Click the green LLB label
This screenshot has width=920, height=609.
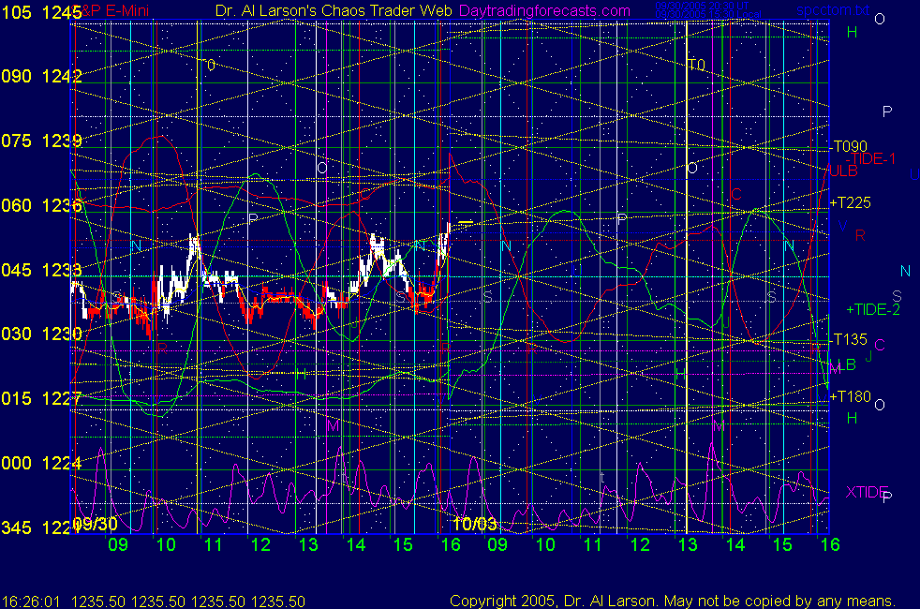[x=842, y=364]
